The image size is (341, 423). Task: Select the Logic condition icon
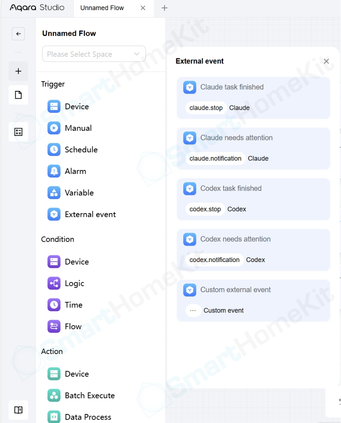point(54,283)
